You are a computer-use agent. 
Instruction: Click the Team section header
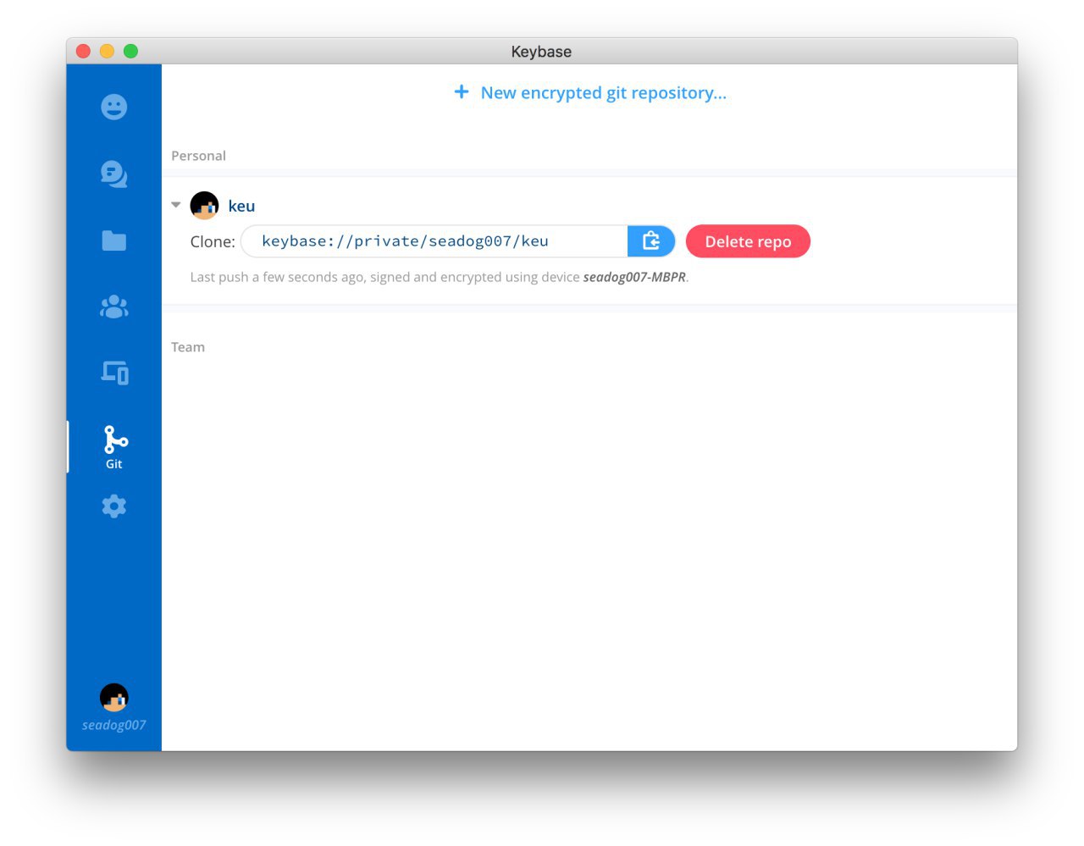tap(188, 347)
